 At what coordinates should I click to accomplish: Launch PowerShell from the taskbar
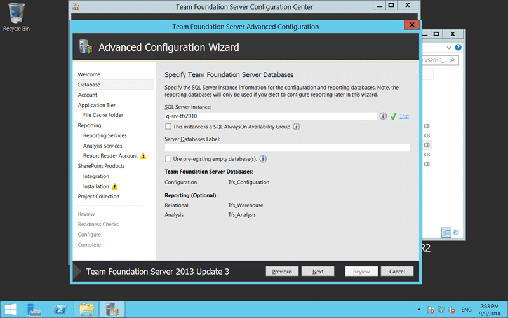60,310
